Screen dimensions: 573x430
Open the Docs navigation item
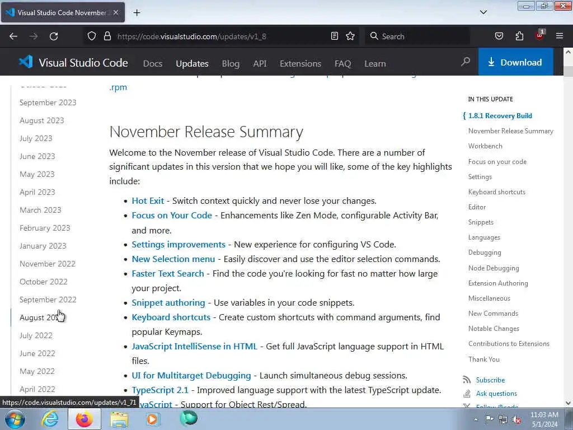[152, 63]
